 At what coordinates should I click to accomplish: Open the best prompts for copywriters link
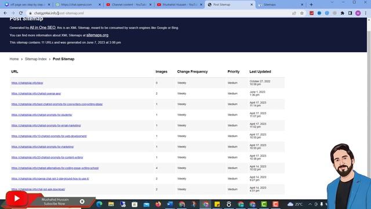[57, 105]
